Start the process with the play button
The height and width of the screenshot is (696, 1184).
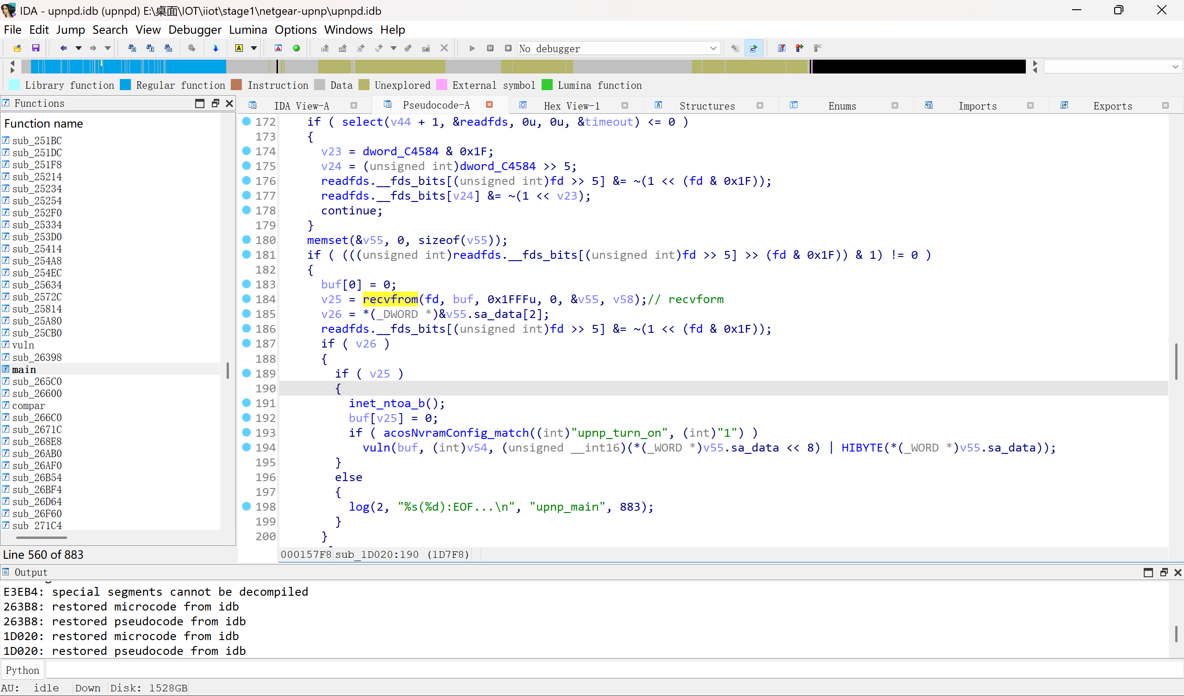(472, 48)
